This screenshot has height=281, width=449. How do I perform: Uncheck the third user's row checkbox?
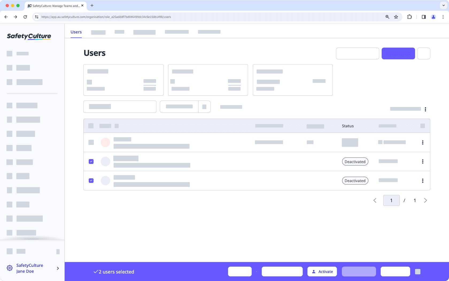pos(91,180)
